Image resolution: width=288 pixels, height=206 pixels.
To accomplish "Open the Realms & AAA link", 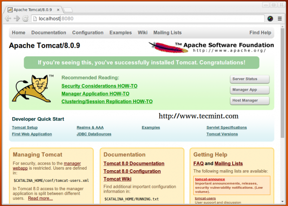I will pos(90,127).
